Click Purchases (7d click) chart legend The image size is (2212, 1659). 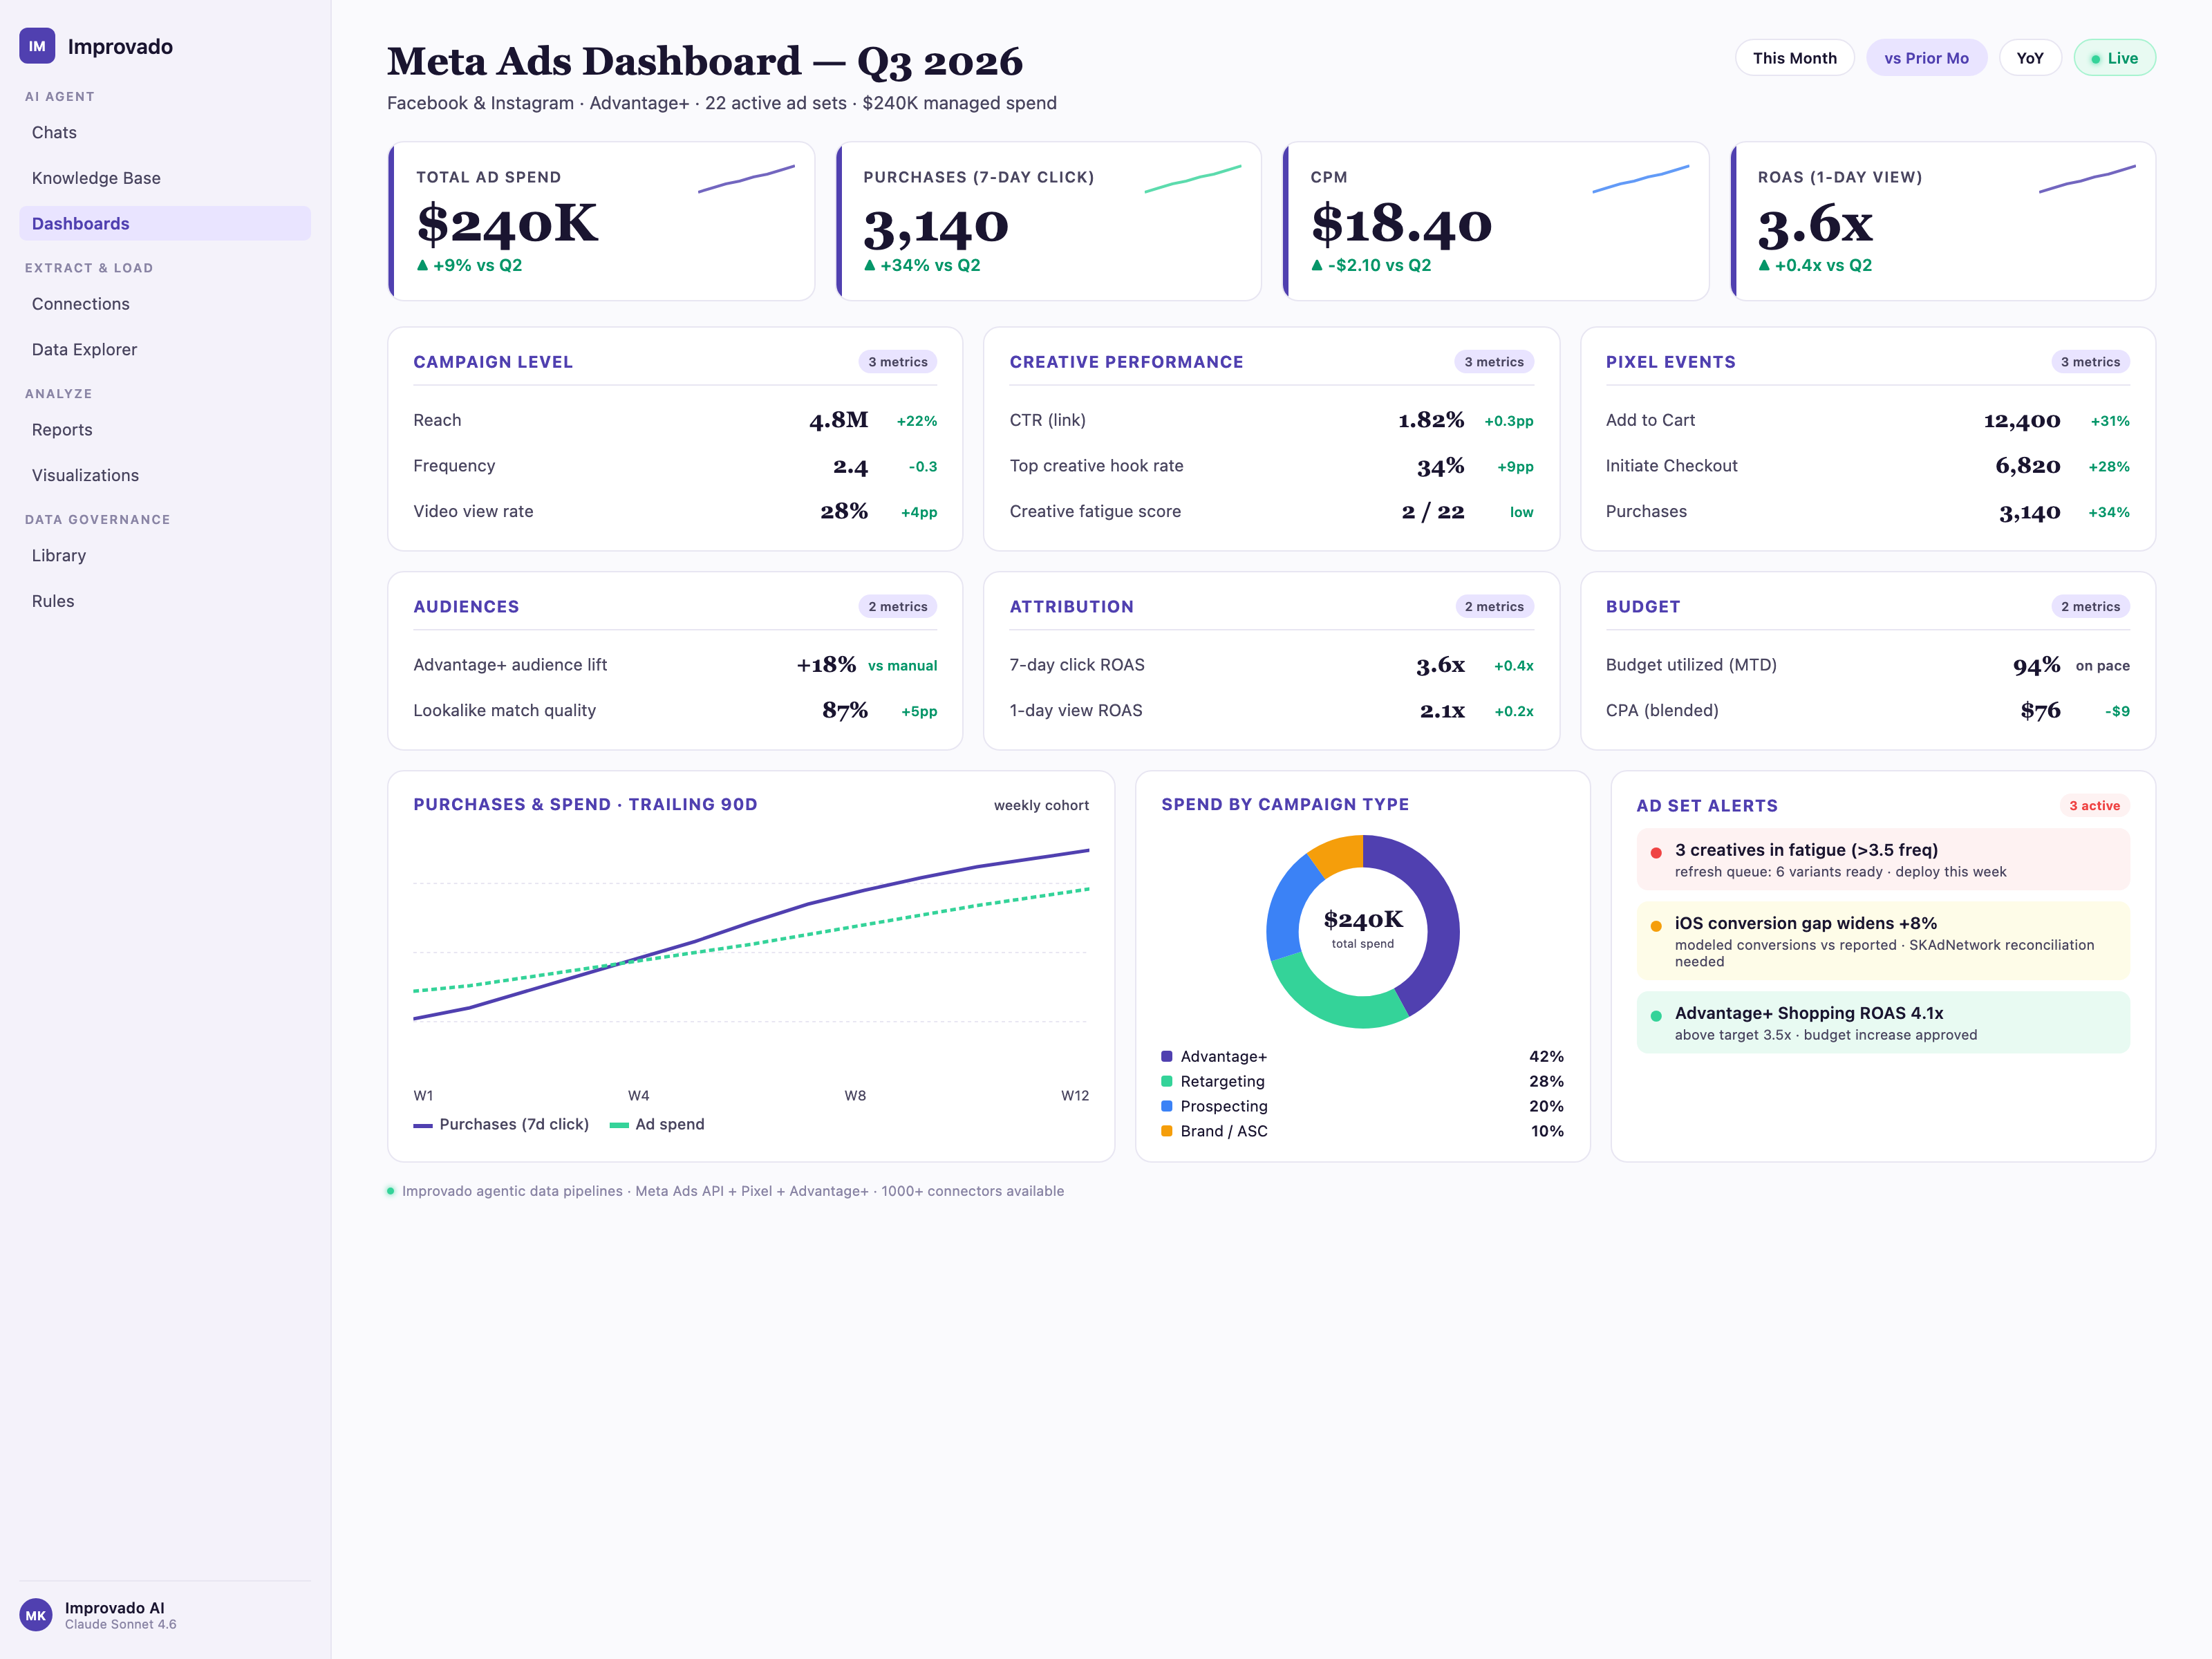pyautogui.click(x=501, y=1124)
